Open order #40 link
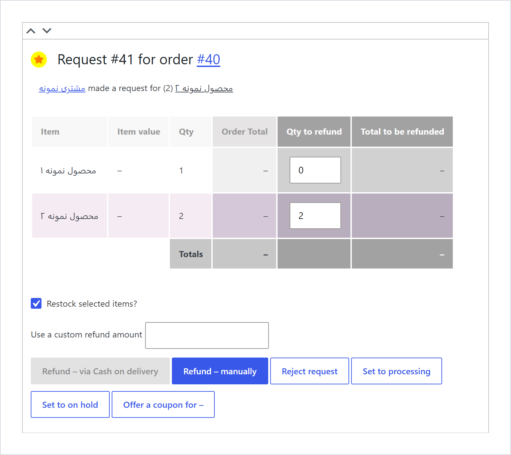The width and height of the screenshot is (511, 455). 208,60
